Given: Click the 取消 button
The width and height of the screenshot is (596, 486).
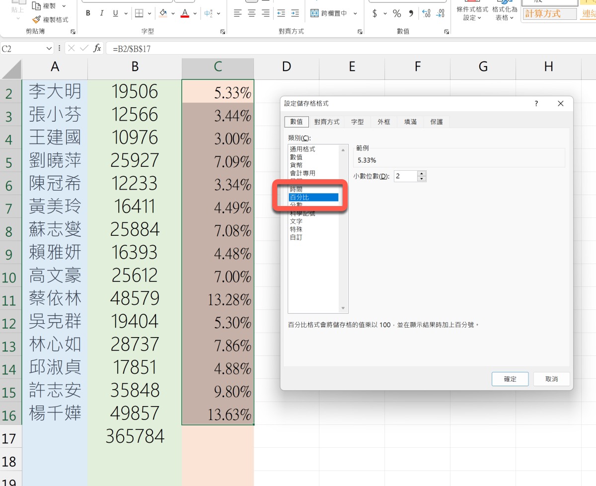Looking at the screenshot, I should point(551,379).
